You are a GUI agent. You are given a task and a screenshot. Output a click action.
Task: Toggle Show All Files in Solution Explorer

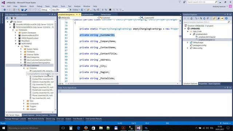[x=214, y=19]
